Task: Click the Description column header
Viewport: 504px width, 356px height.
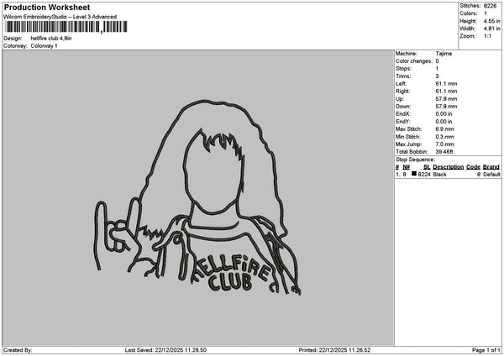Action: (x=448, y=167)
